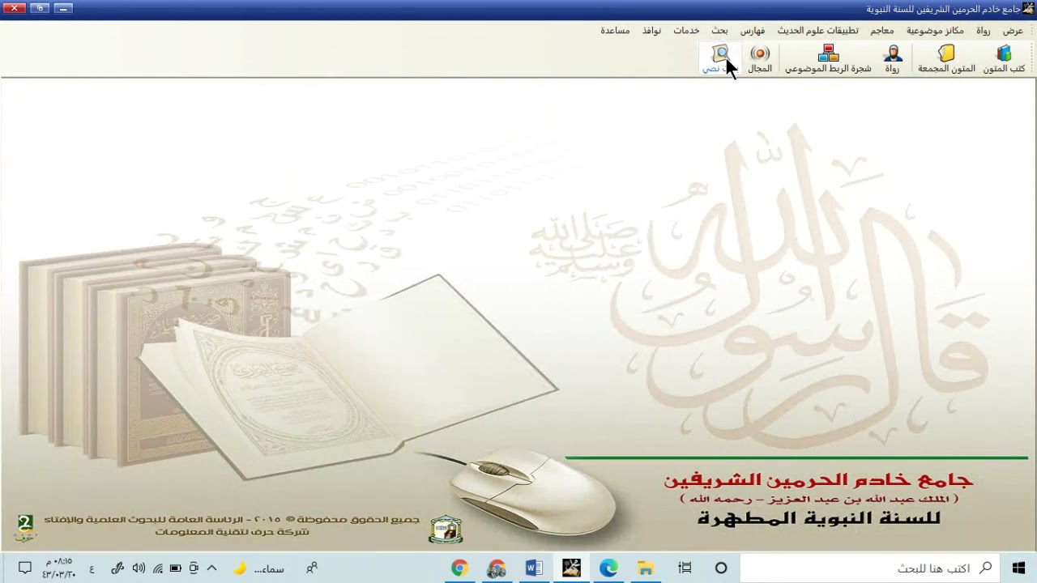Open the notification center icon

coord(24,568)
